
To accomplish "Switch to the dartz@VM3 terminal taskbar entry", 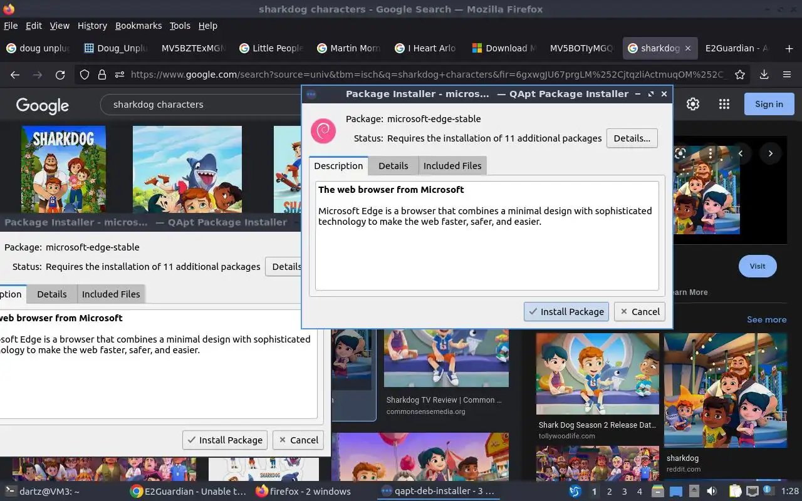I will tap(42, 492).
